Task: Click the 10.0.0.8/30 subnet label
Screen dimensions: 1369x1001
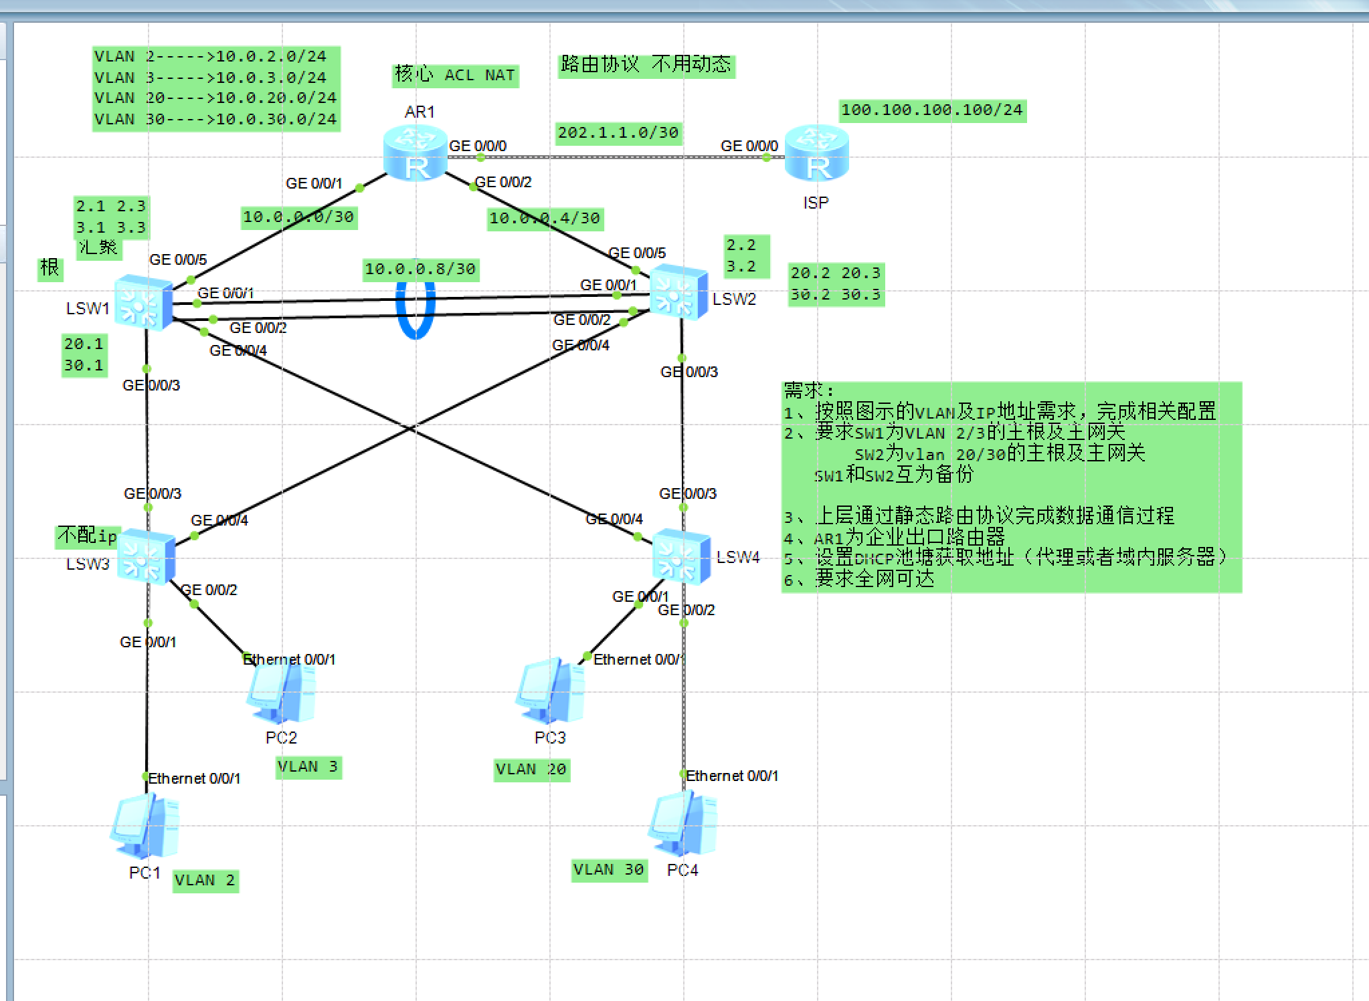Action: [420, 269]
